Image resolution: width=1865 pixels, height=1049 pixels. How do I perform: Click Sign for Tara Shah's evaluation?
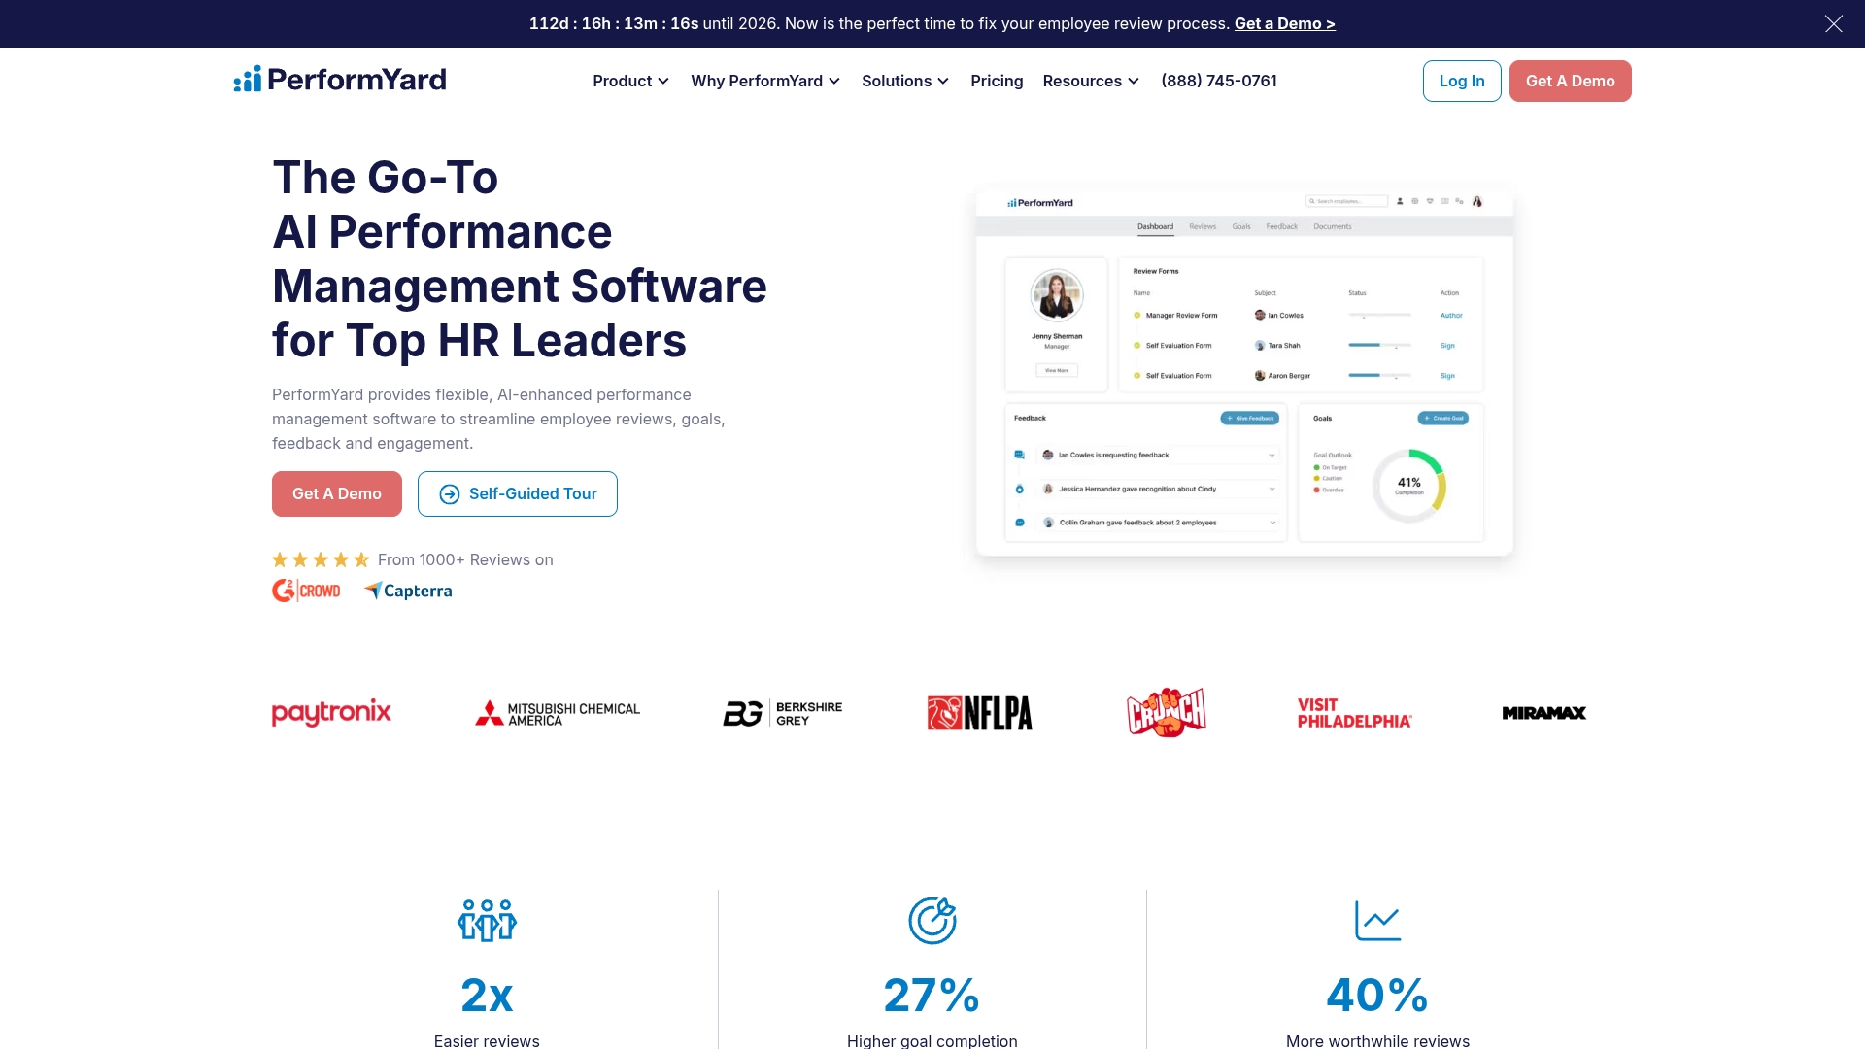[x=1447, y=346]
